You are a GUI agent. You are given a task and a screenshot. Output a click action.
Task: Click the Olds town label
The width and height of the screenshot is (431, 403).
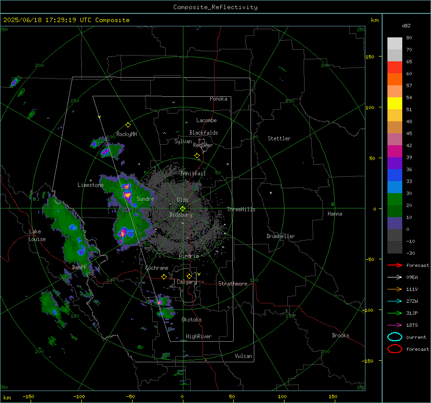pyautogui.click(x=182, y=200)
